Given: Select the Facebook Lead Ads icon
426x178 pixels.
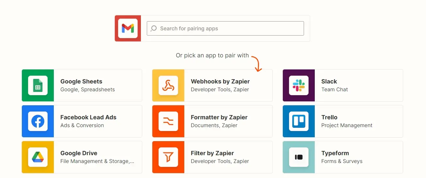Looking at the screenshot, I should point(38,121).
